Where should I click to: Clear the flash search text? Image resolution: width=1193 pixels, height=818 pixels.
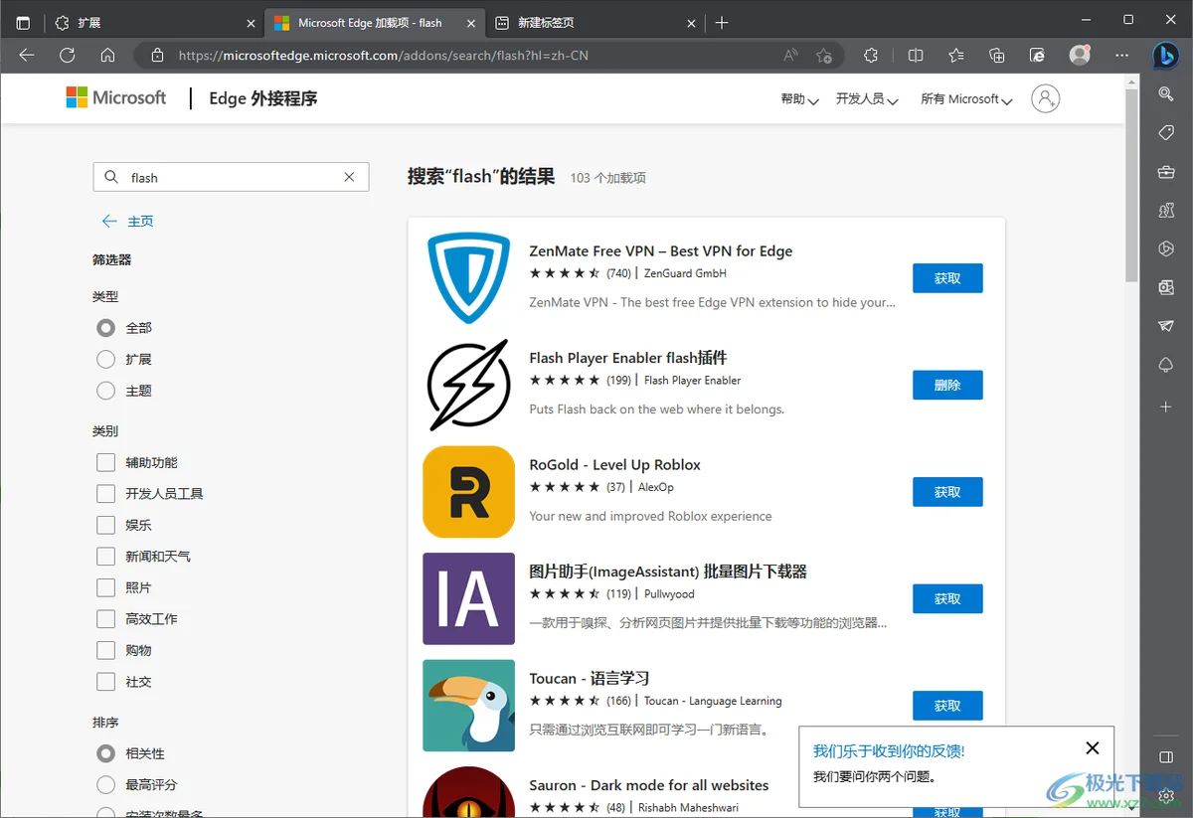(349, 177)
